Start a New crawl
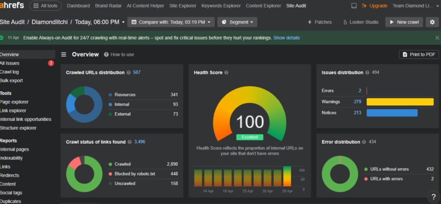This screenshot has width=441, height=204. coord(404,22)
